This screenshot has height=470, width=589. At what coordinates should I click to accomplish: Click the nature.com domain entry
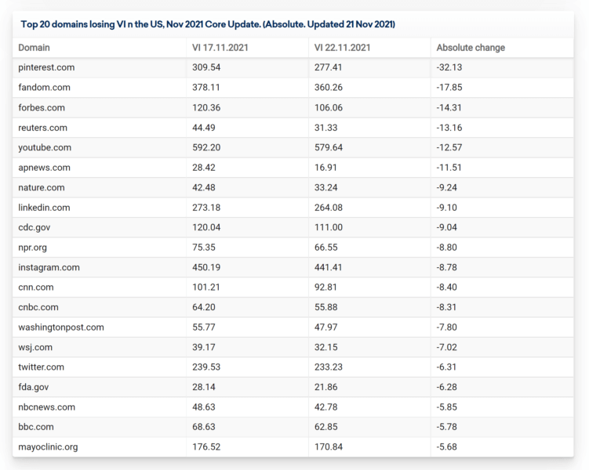pyautogui.click(x=42, y=187)
